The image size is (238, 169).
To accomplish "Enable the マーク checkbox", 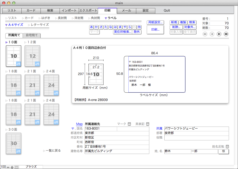I will tap(129, 124).
